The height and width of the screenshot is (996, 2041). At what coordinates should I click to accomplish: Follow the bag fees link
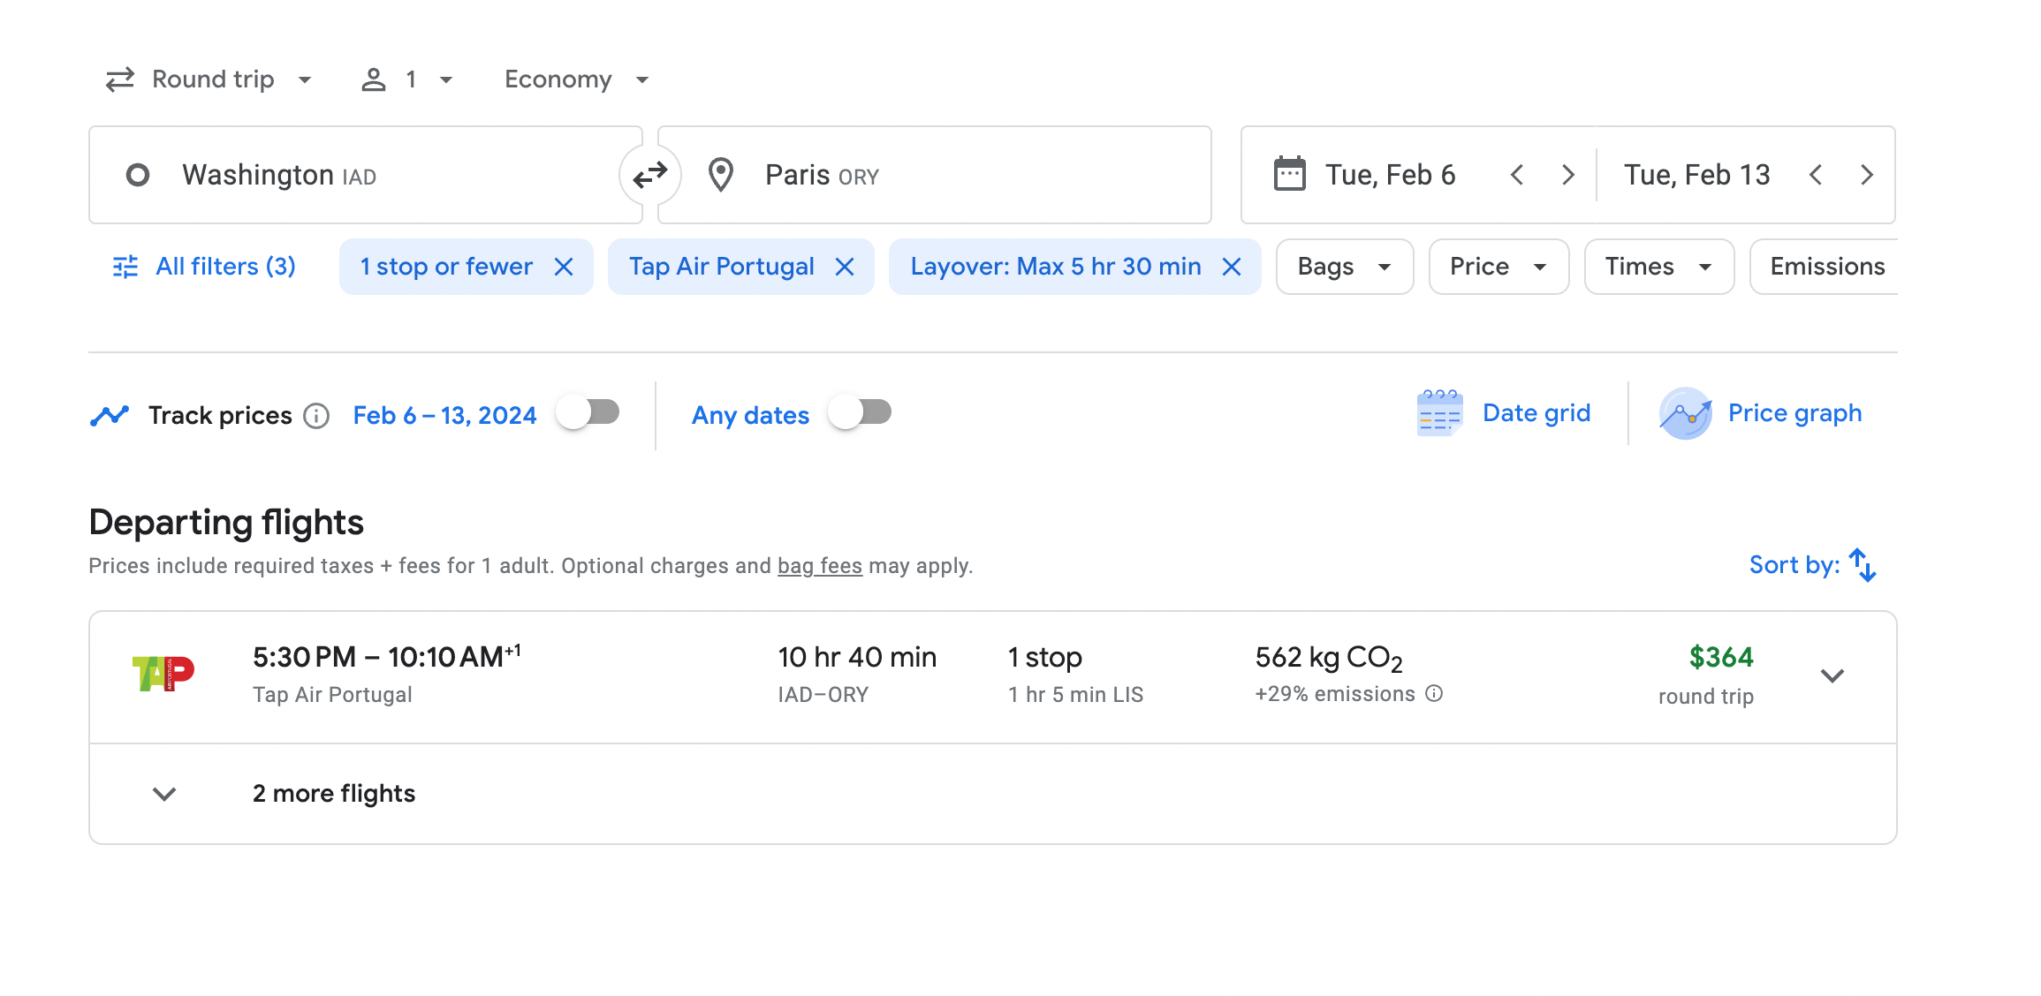coord(819,566)
